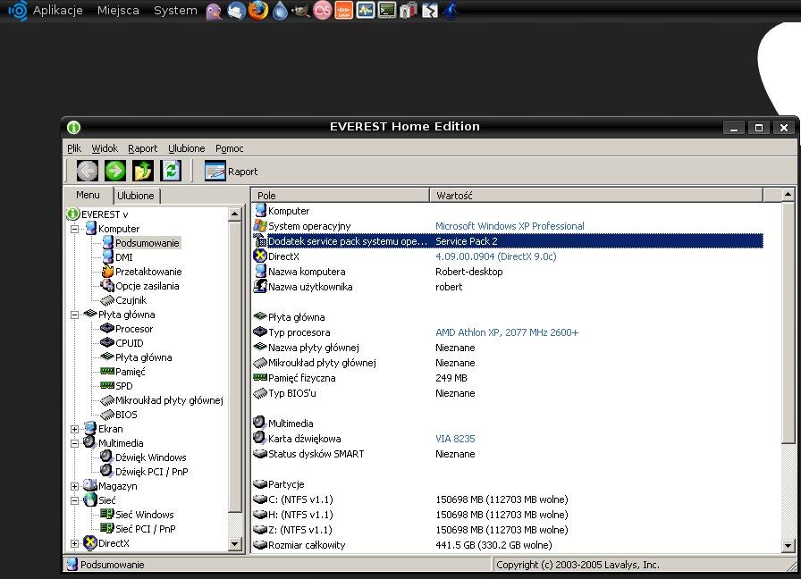Expand the DirectX tree node
The image size is (801, 579).
point(74,543)
